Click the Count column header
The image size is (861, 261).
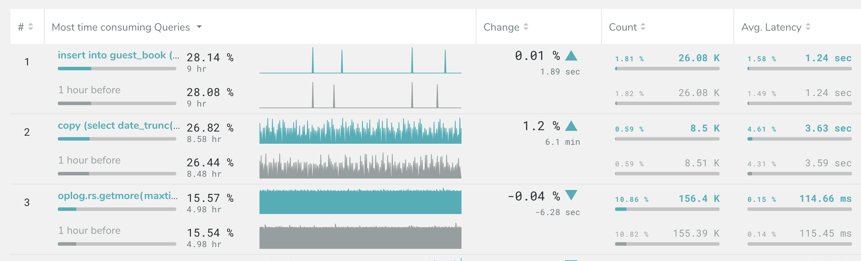(623, 27)
